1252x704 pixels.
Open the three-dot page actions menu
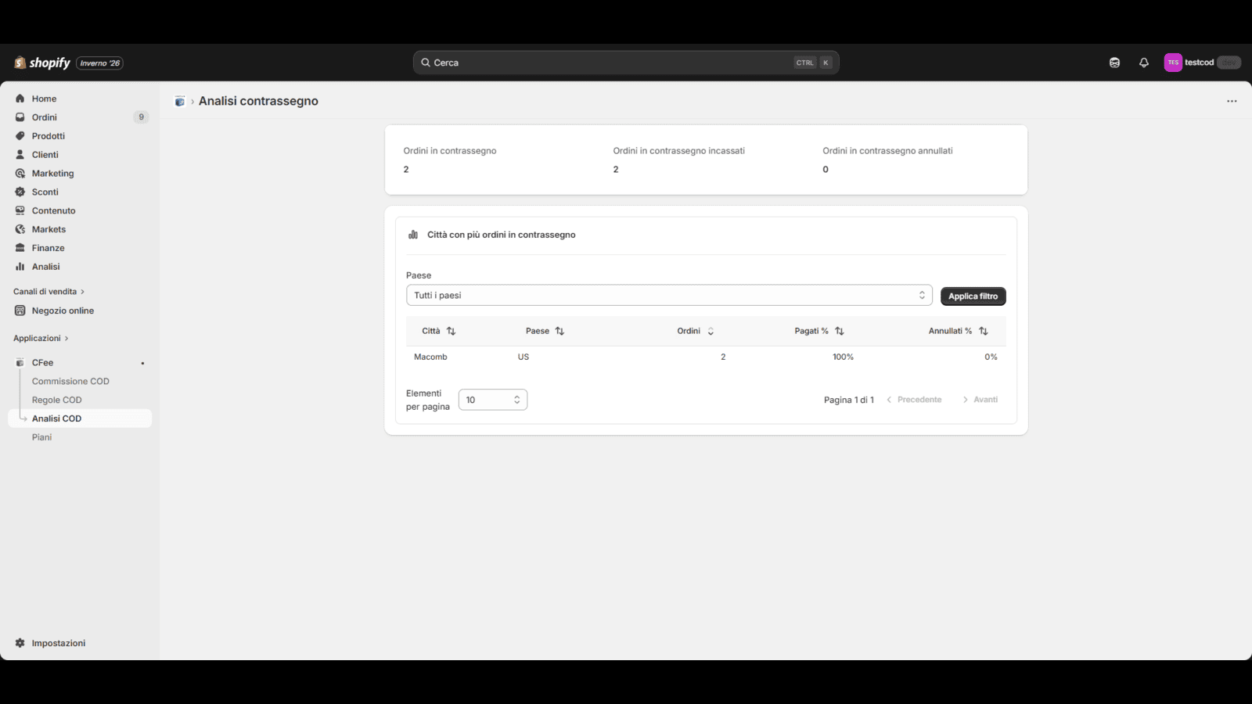(x=1232, y=102)
